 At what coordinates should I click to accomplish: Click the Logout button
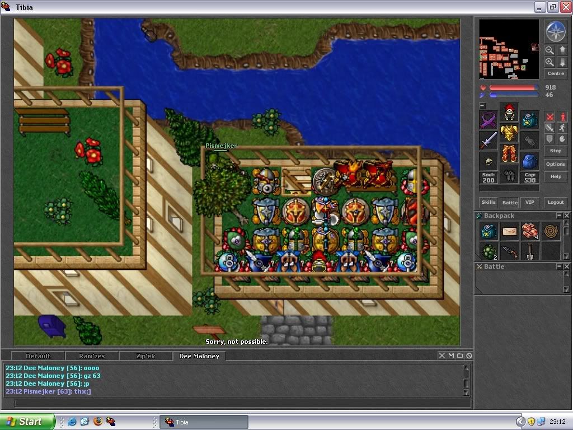556,202
